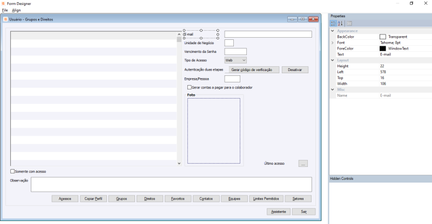Click the Usuário form window icon
432x224 pixels.
tap(5, 19)
